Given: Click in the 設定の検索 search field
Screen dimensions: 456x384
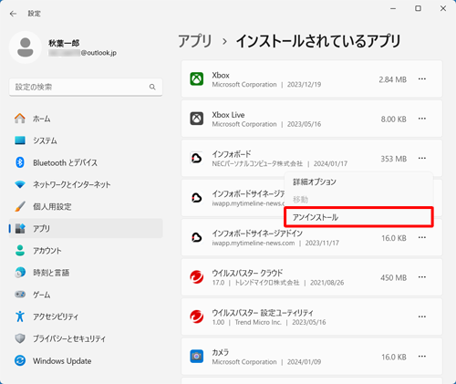Looking at the screenshot, I should tap(86, 87).
